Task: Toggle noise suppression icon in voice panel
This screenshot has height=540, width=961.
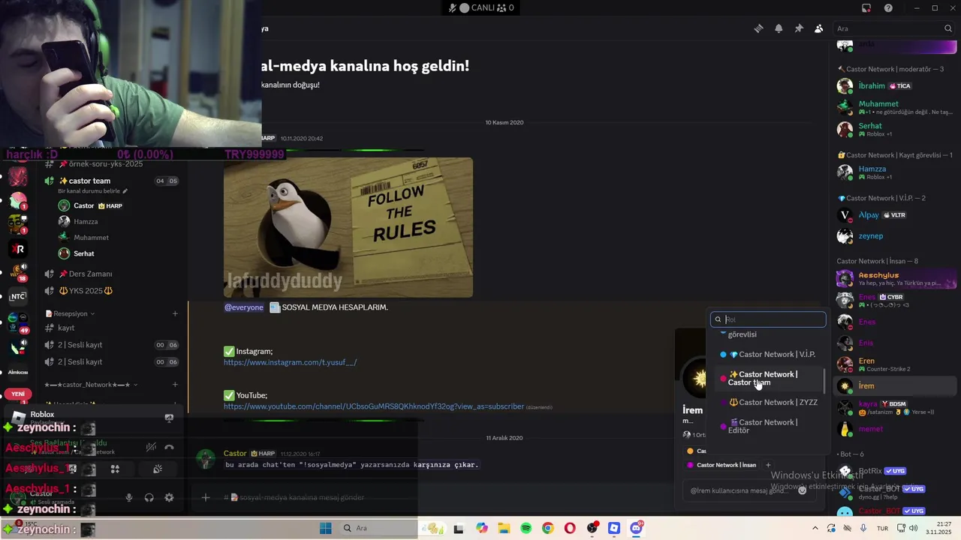Action: click(x=151, y=447)
